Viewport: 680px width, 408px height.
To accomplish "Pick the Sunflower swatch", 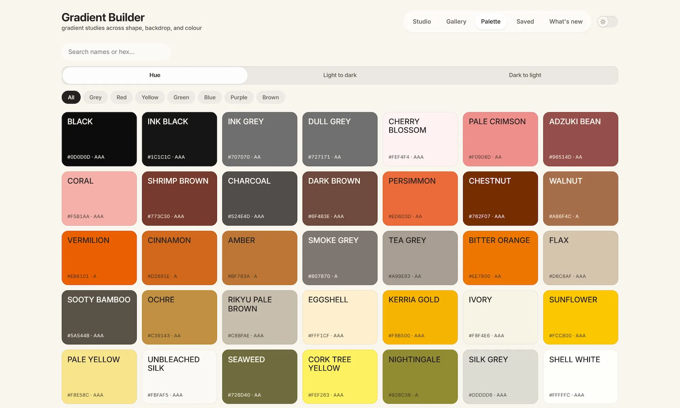I will tap(581, 317).
